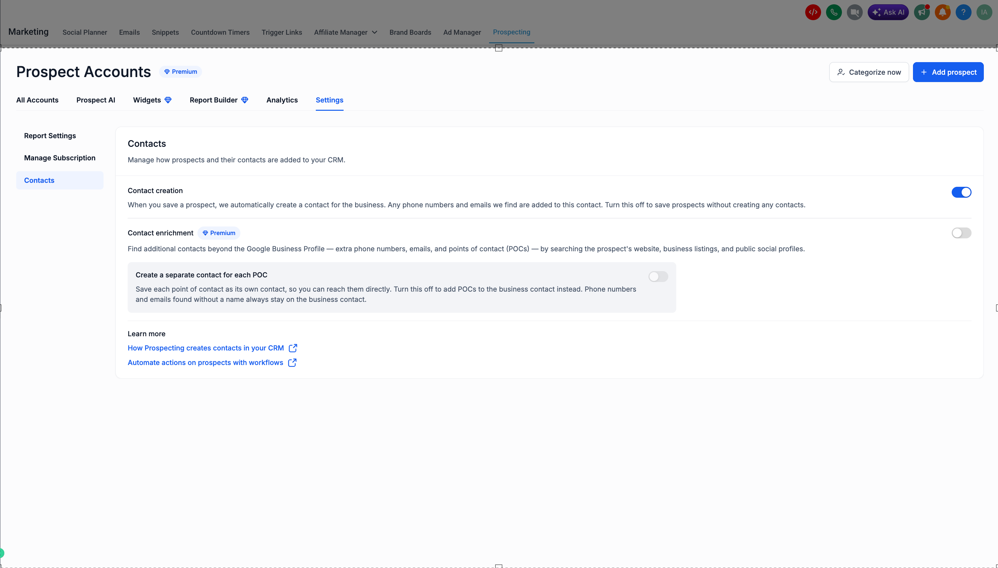Open Brand Boards in Marketing nav

pyautogui.click(x=410, y=32)
